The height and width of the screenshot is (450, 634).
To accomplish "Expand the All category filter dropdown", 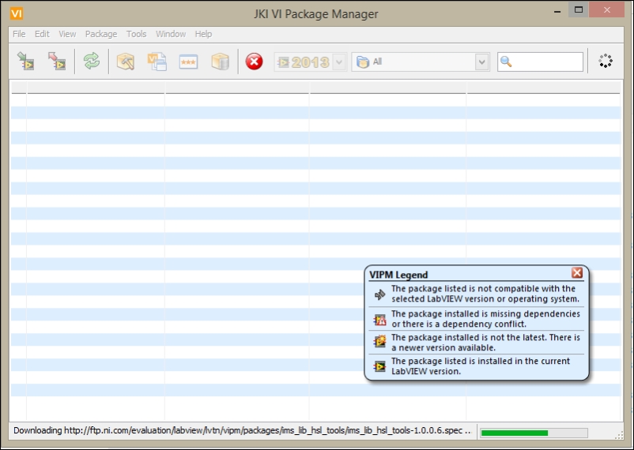I will (481, 62).
